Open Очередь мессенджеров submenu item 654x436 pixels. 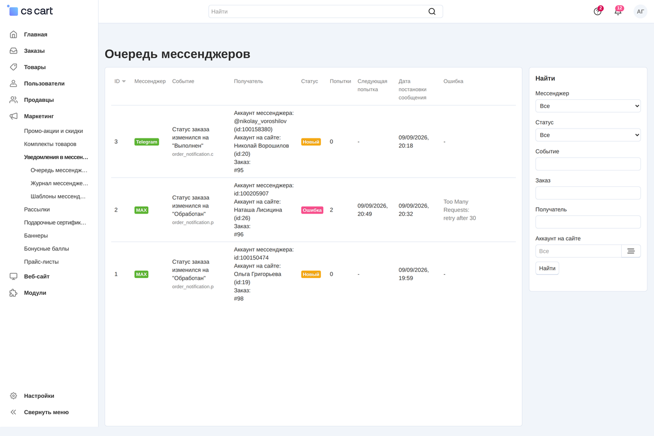click(59, 170)
